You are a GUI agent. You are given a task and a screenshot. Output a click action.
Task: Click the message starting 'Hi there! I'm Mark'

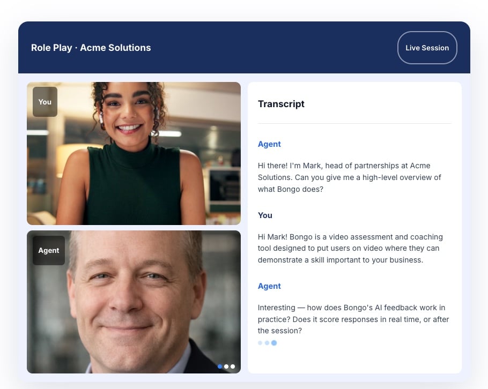[x=350, y=177]
